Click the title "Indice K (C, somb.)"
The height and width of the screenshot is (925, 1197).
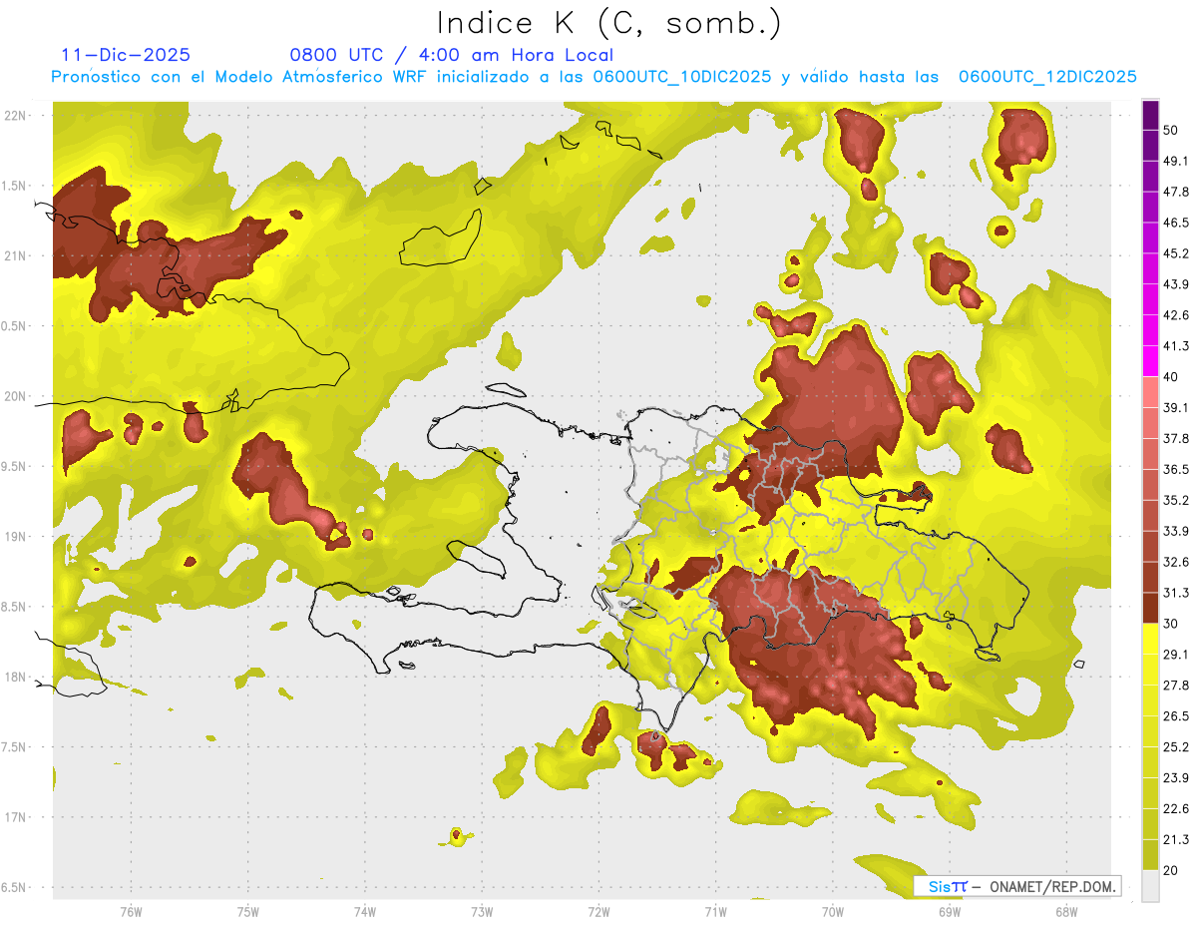point(607,24)
